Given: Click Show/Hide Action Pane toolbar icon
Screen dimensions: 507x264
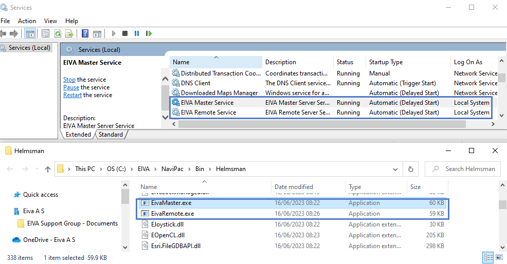Looking at the screenshot, I should [x=97, y=33].
